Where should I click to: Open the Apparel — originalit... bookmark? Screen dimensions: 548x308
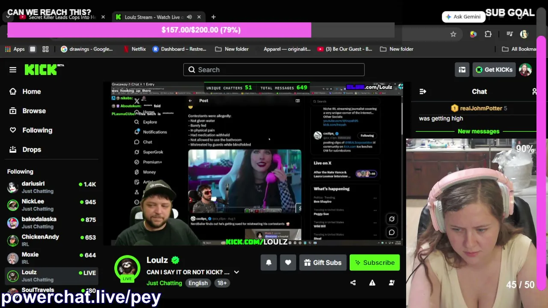coord(287,49)
